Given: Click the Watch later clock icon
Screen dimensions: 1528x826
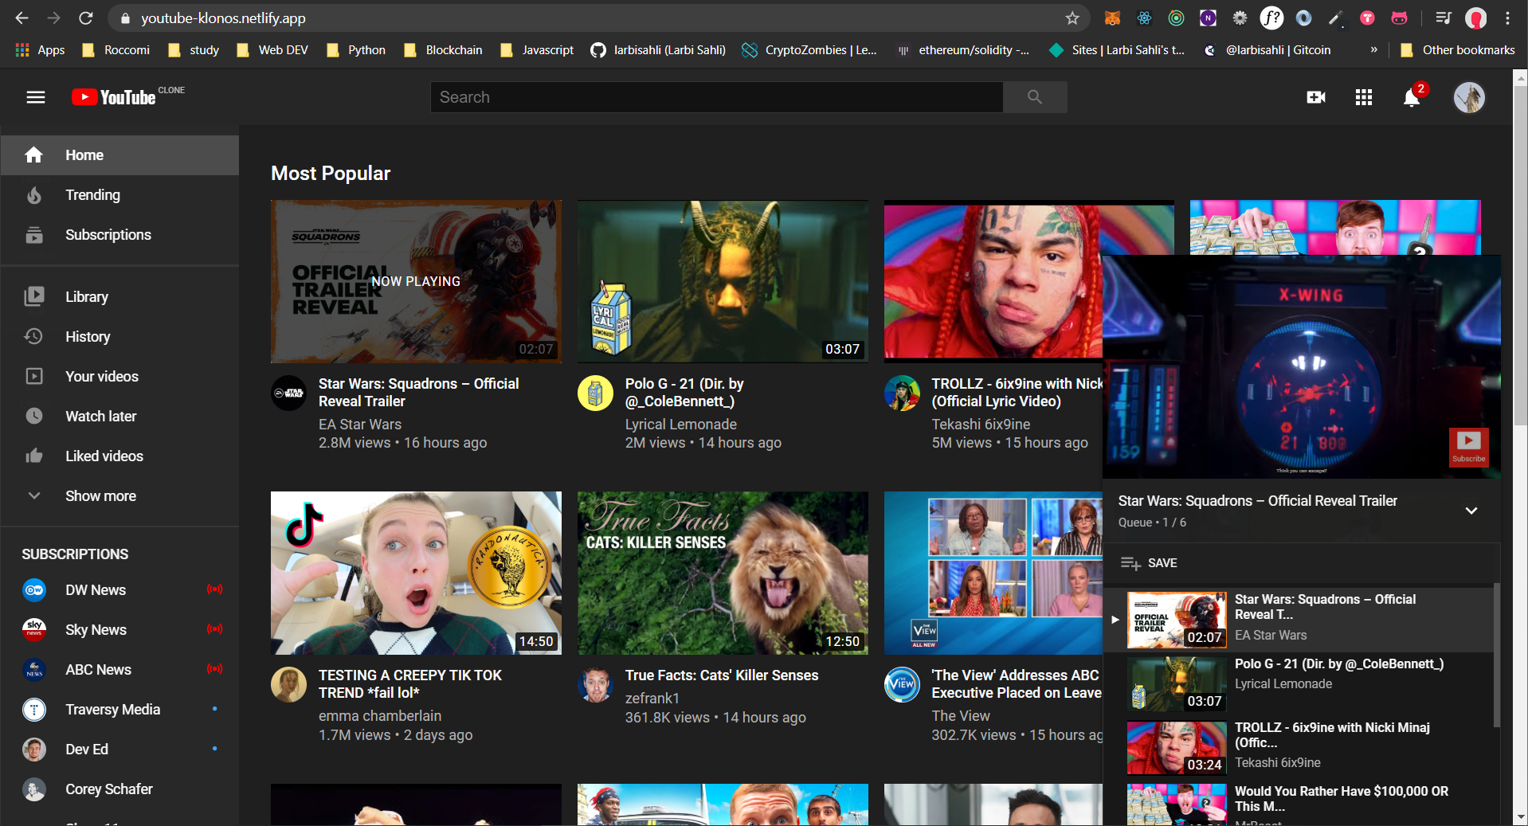Looking at the screenshot, I should 33,416.
